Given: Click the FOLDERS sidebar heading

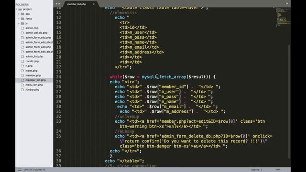Looking at the screenshot, I should pyautogui.click(x=22, y=4).
